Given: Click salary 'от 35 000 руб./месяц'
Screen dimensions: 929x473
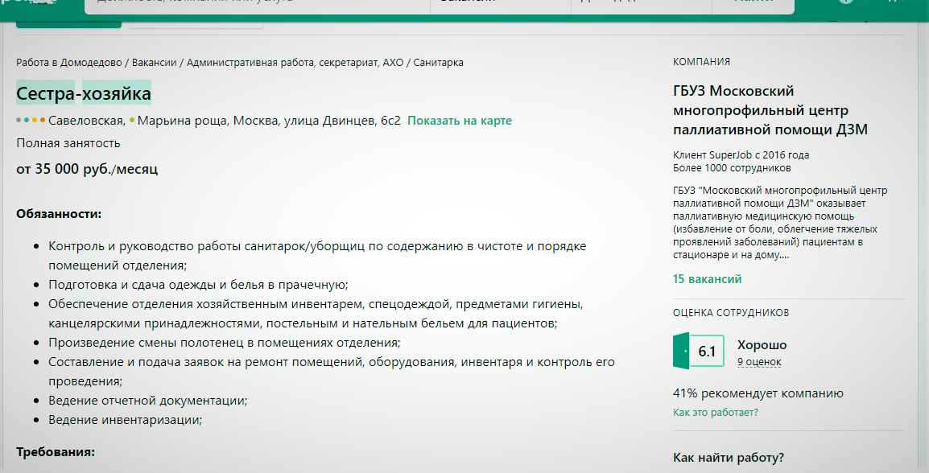Looking at the screenshot, I should click(87, 169).
